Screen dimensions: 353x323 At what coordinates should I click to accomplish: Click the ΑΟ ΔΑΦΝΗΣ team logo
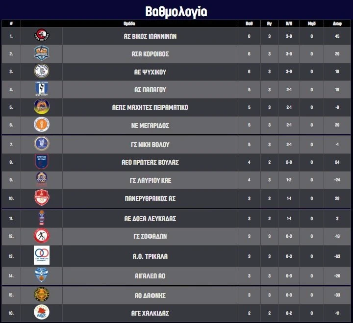[x=42, y=295]
